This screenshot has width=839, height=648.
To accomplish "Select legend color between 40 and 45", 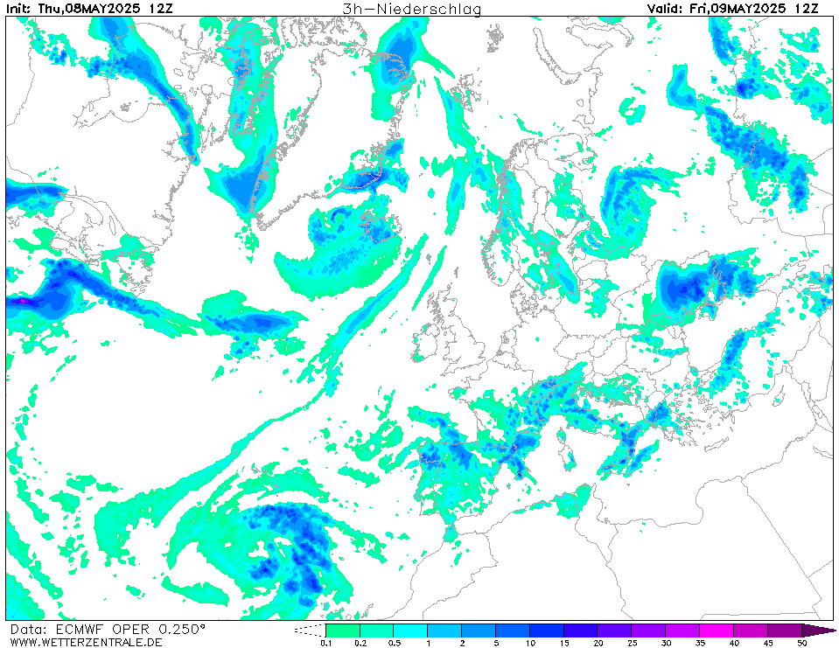I will [x=750, y=631].
